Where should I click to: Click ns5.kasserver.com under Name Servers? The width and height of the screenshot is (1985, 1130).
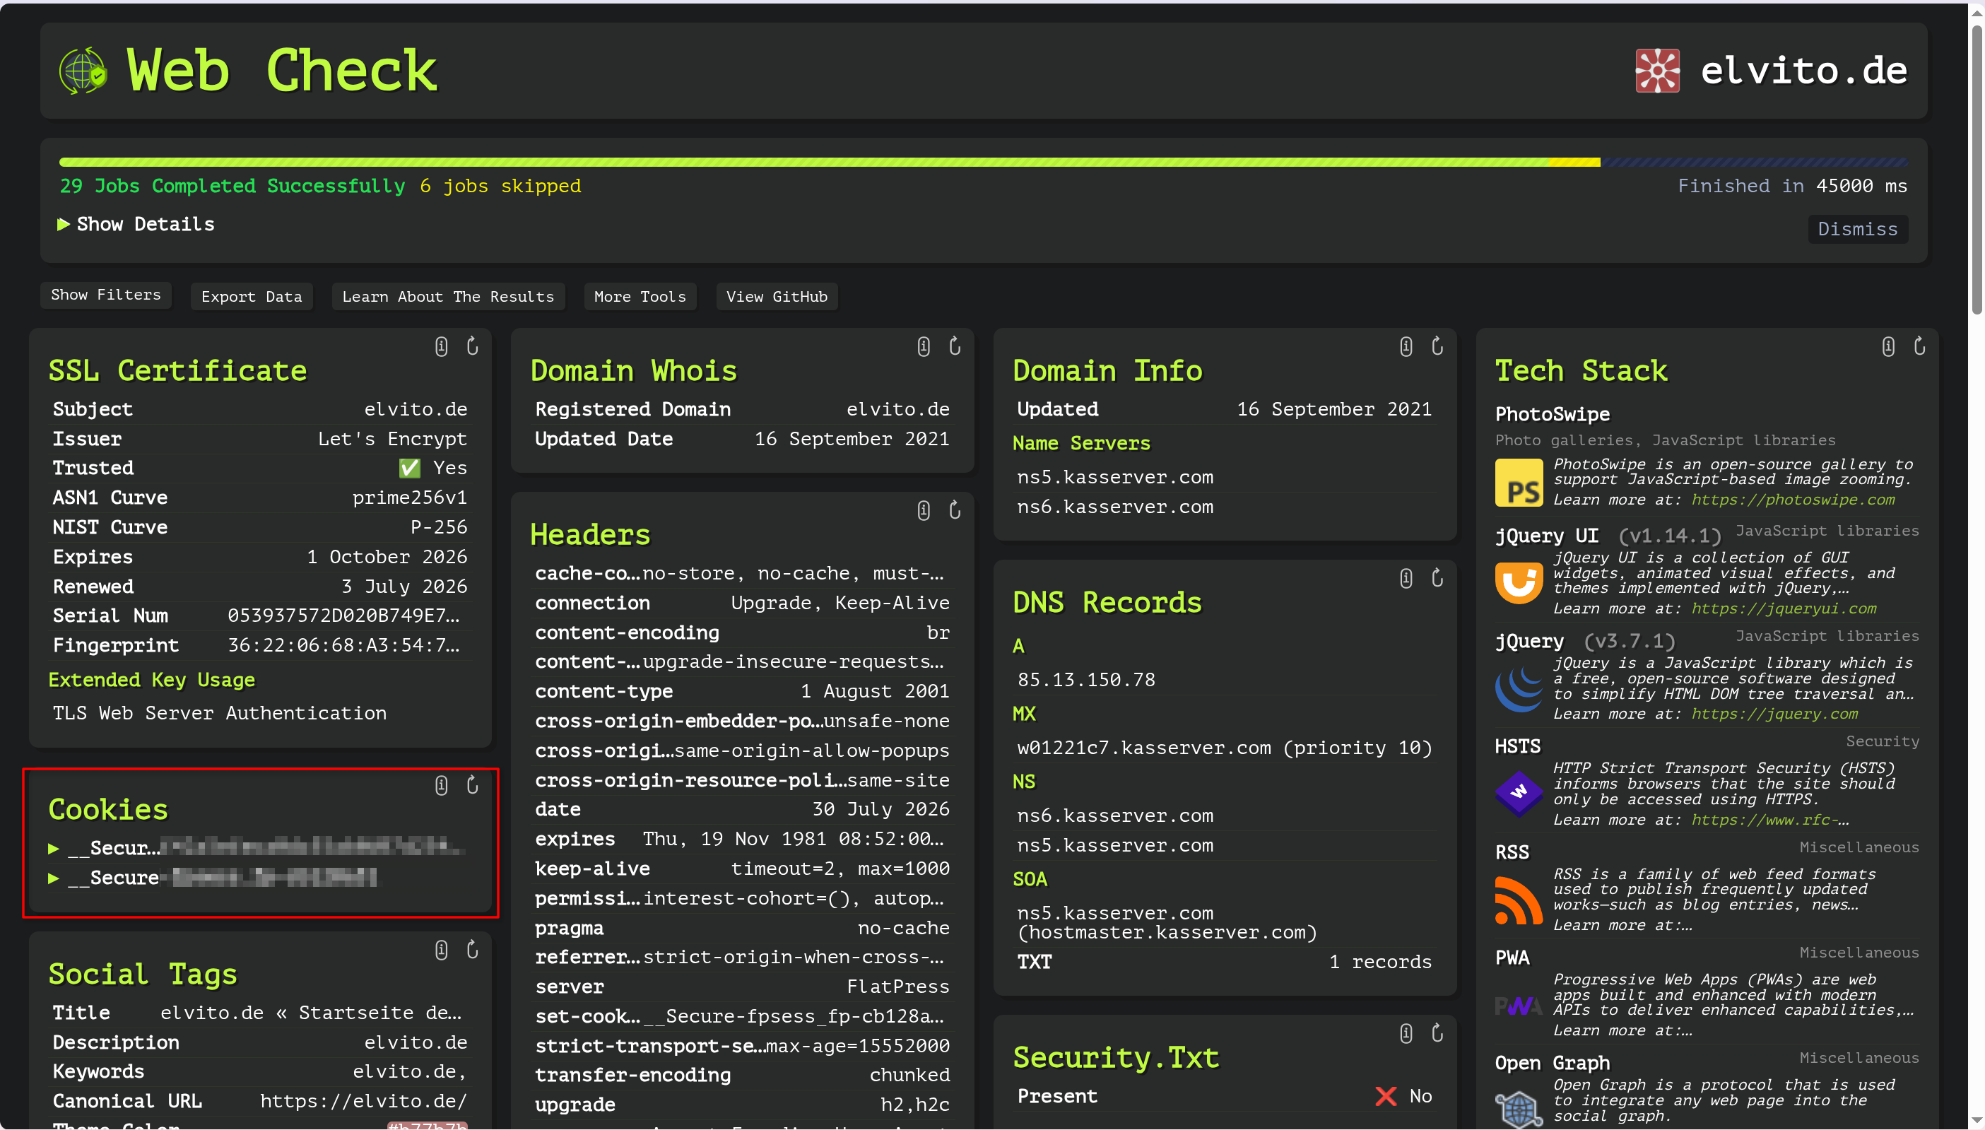pyautogui.click(x=1115, y=477)
